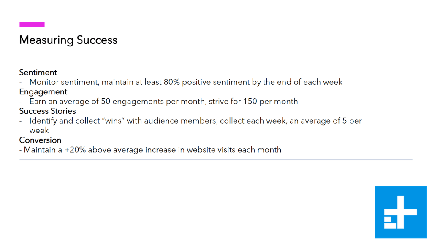Click the "Success Stories" heading
Screen dimensions: 432x242
47,111
